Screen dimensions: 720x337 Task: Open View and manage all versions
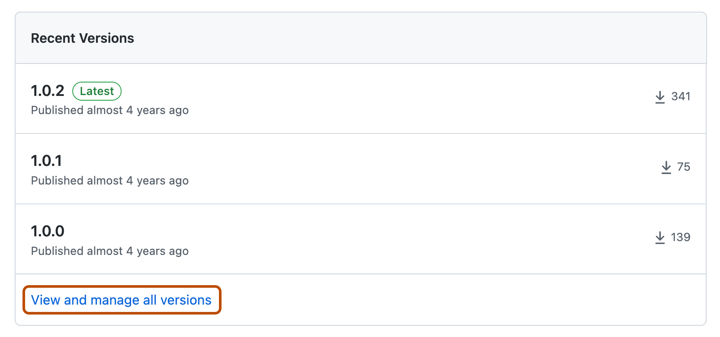point(121,300)
